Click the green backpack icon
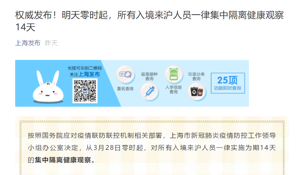Screen dimensions: 299x175 pos(174,74)
